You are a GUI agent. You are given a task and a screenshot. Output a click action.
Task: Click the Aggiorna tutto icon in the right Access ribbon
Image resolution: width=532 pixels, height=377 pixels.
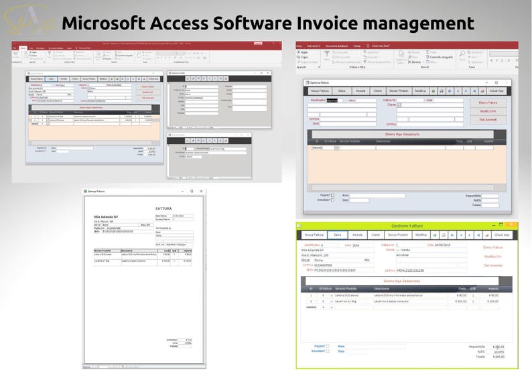click(x=401, y=55)
